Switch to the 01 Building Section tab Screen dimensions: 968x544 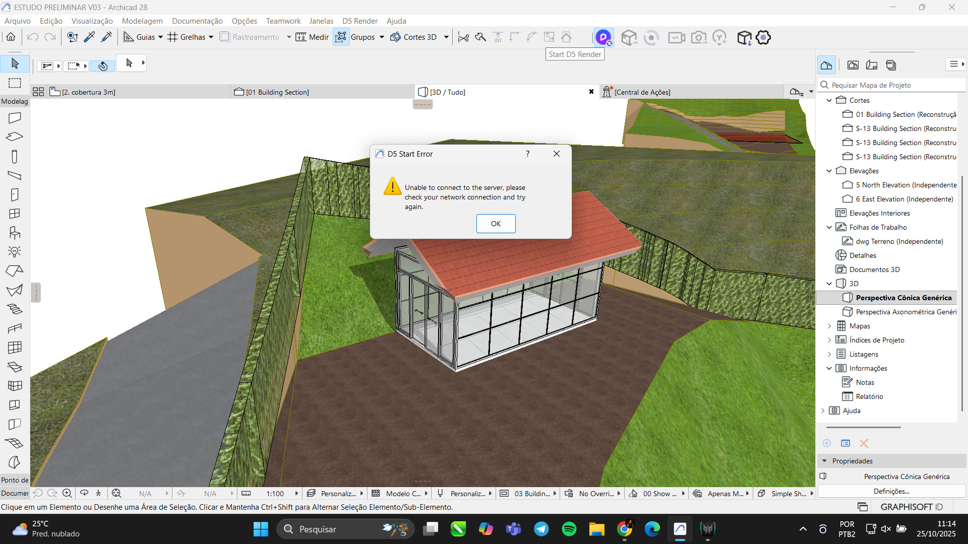click(277, 92)
